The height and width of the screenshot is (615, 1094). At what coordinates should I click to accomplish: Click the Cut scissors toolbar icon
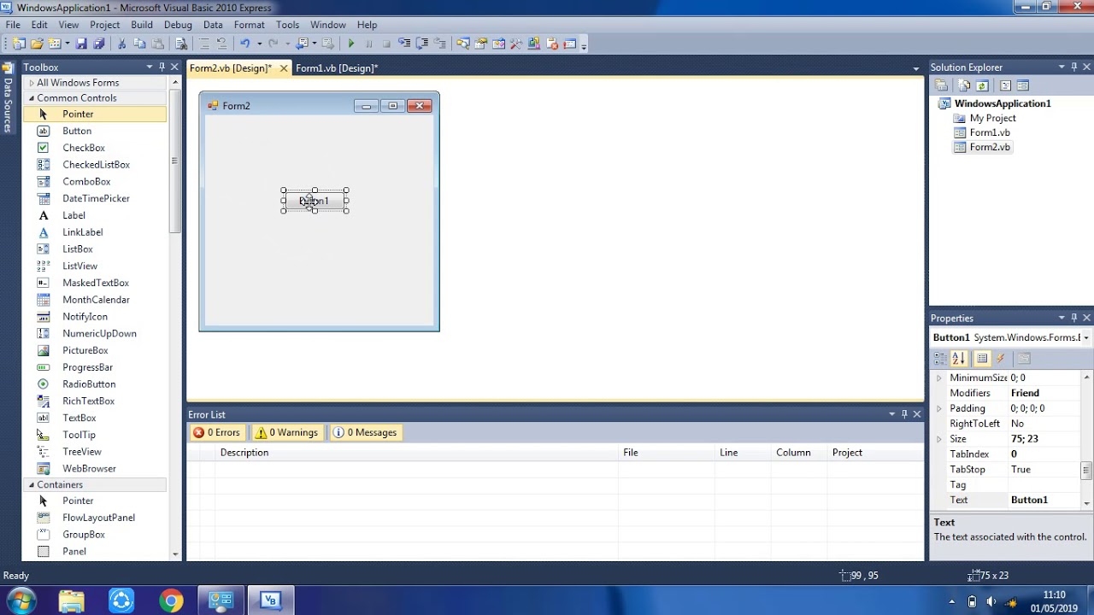coord(122,44)
